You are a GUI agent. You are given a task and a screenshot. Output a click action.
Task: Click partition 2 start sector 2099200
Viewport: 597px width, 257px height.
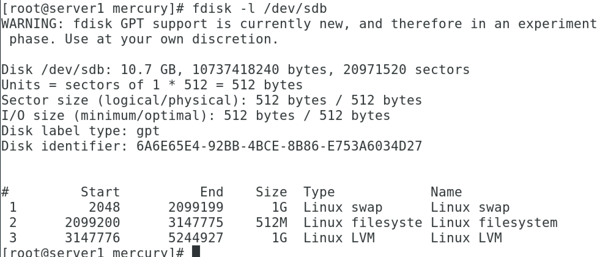click(x=92, y=222)
